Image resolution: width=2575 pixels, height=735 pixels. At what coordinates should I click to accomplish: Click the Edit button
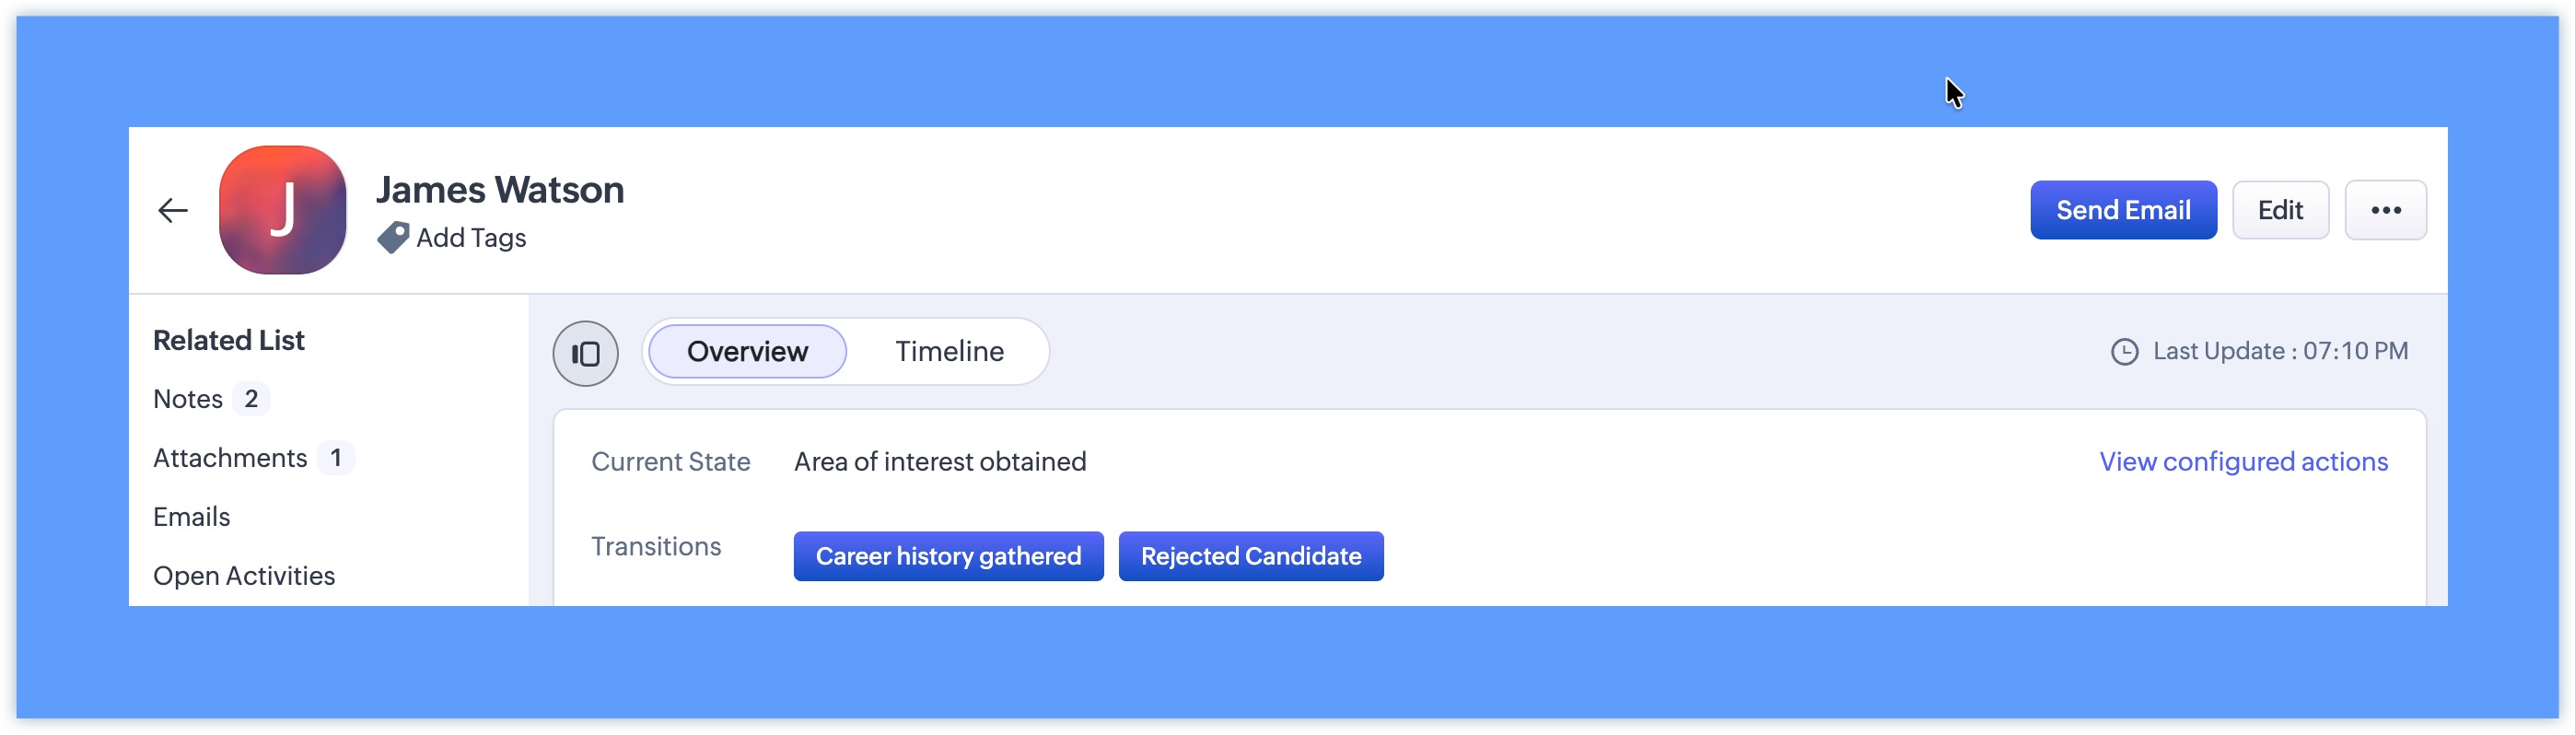click(x=2280, y=210)
